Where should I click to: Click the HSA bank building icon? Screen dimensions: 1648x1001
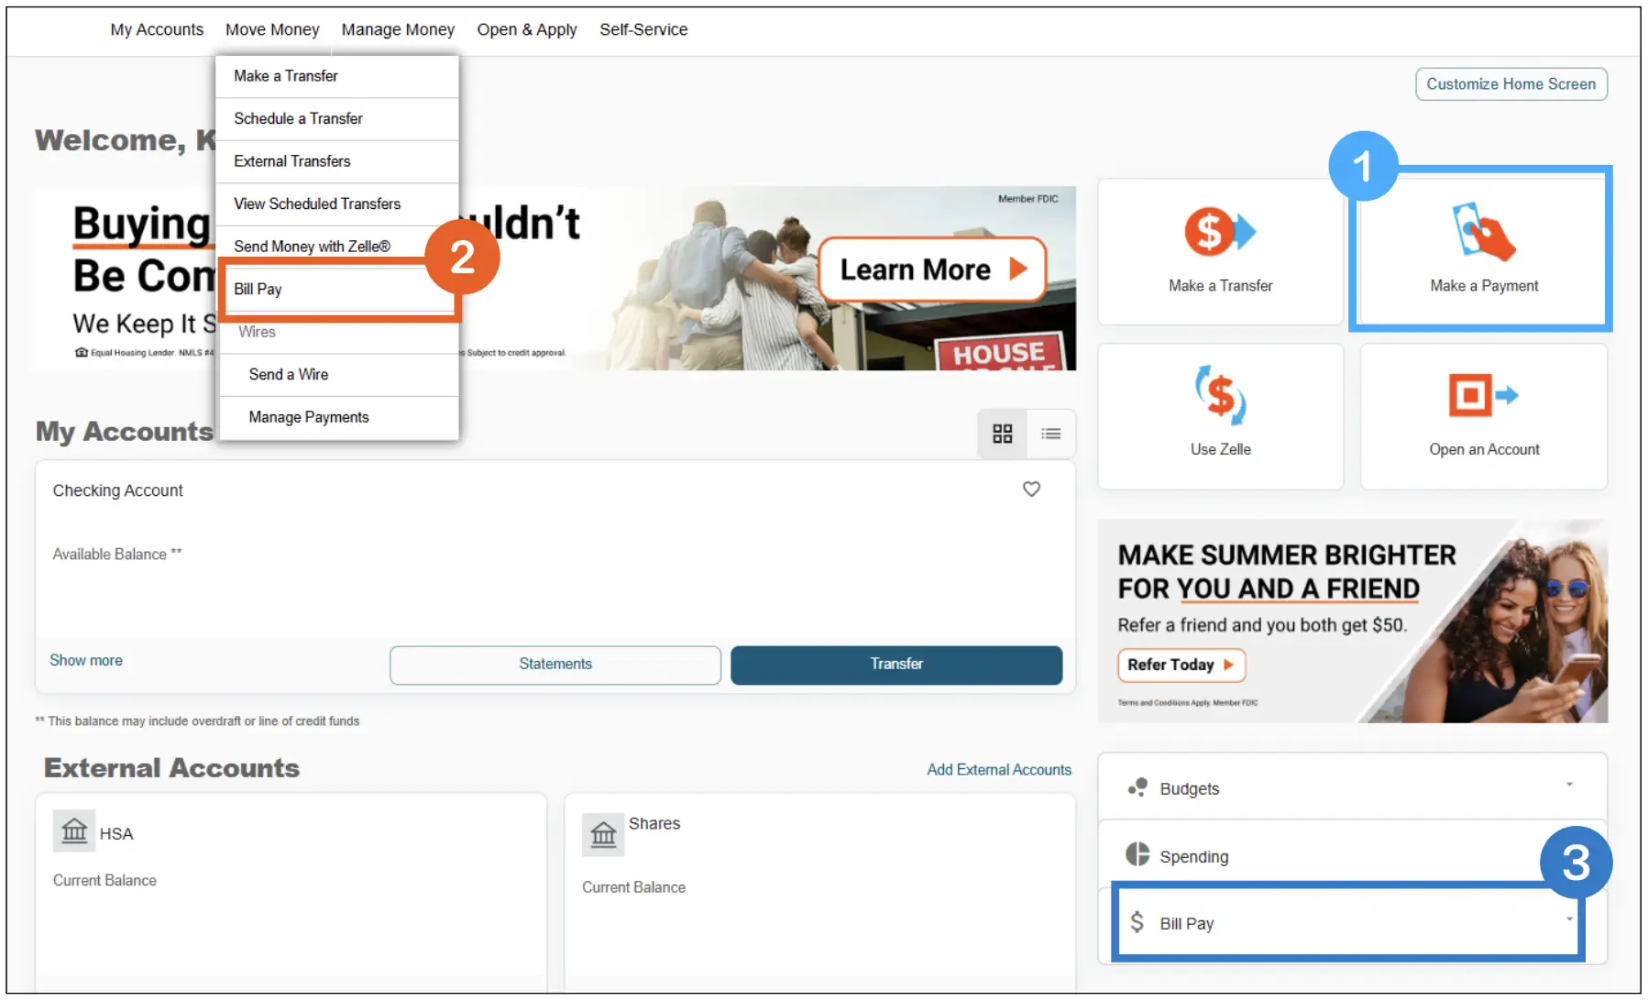74,831
